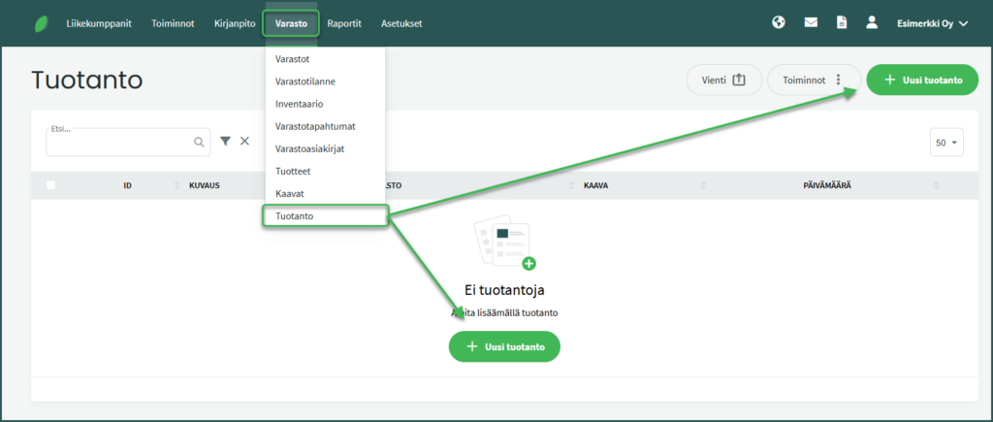The width and height of the screenshot is (993, 422).
Task: Clear filters with the X icon
Action: [244, 142]
